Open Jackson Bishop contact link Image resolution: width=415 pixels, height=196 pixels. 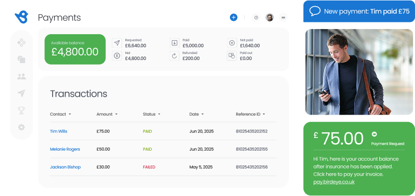tap(65, 167)
